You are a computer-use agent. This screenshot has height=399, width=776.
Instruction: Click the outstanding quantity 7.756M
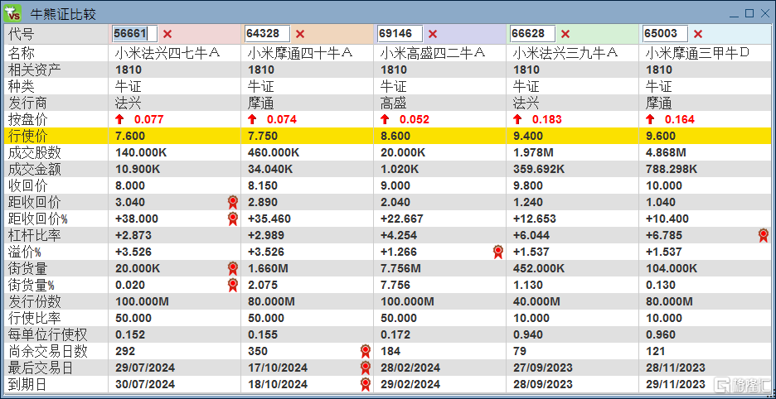[x=400, y=268]
